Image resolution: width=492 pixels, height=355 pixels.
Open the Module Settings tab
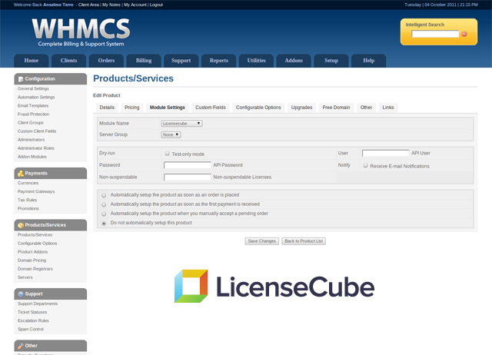pyautogui.click(x=168, y=108)
